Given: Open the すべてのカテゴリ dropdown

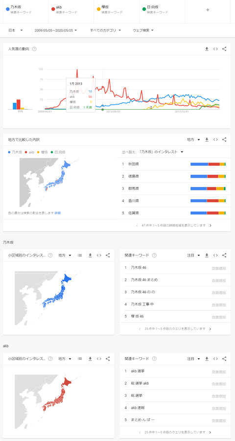Looking at the screenshot, I should [105, 30].
